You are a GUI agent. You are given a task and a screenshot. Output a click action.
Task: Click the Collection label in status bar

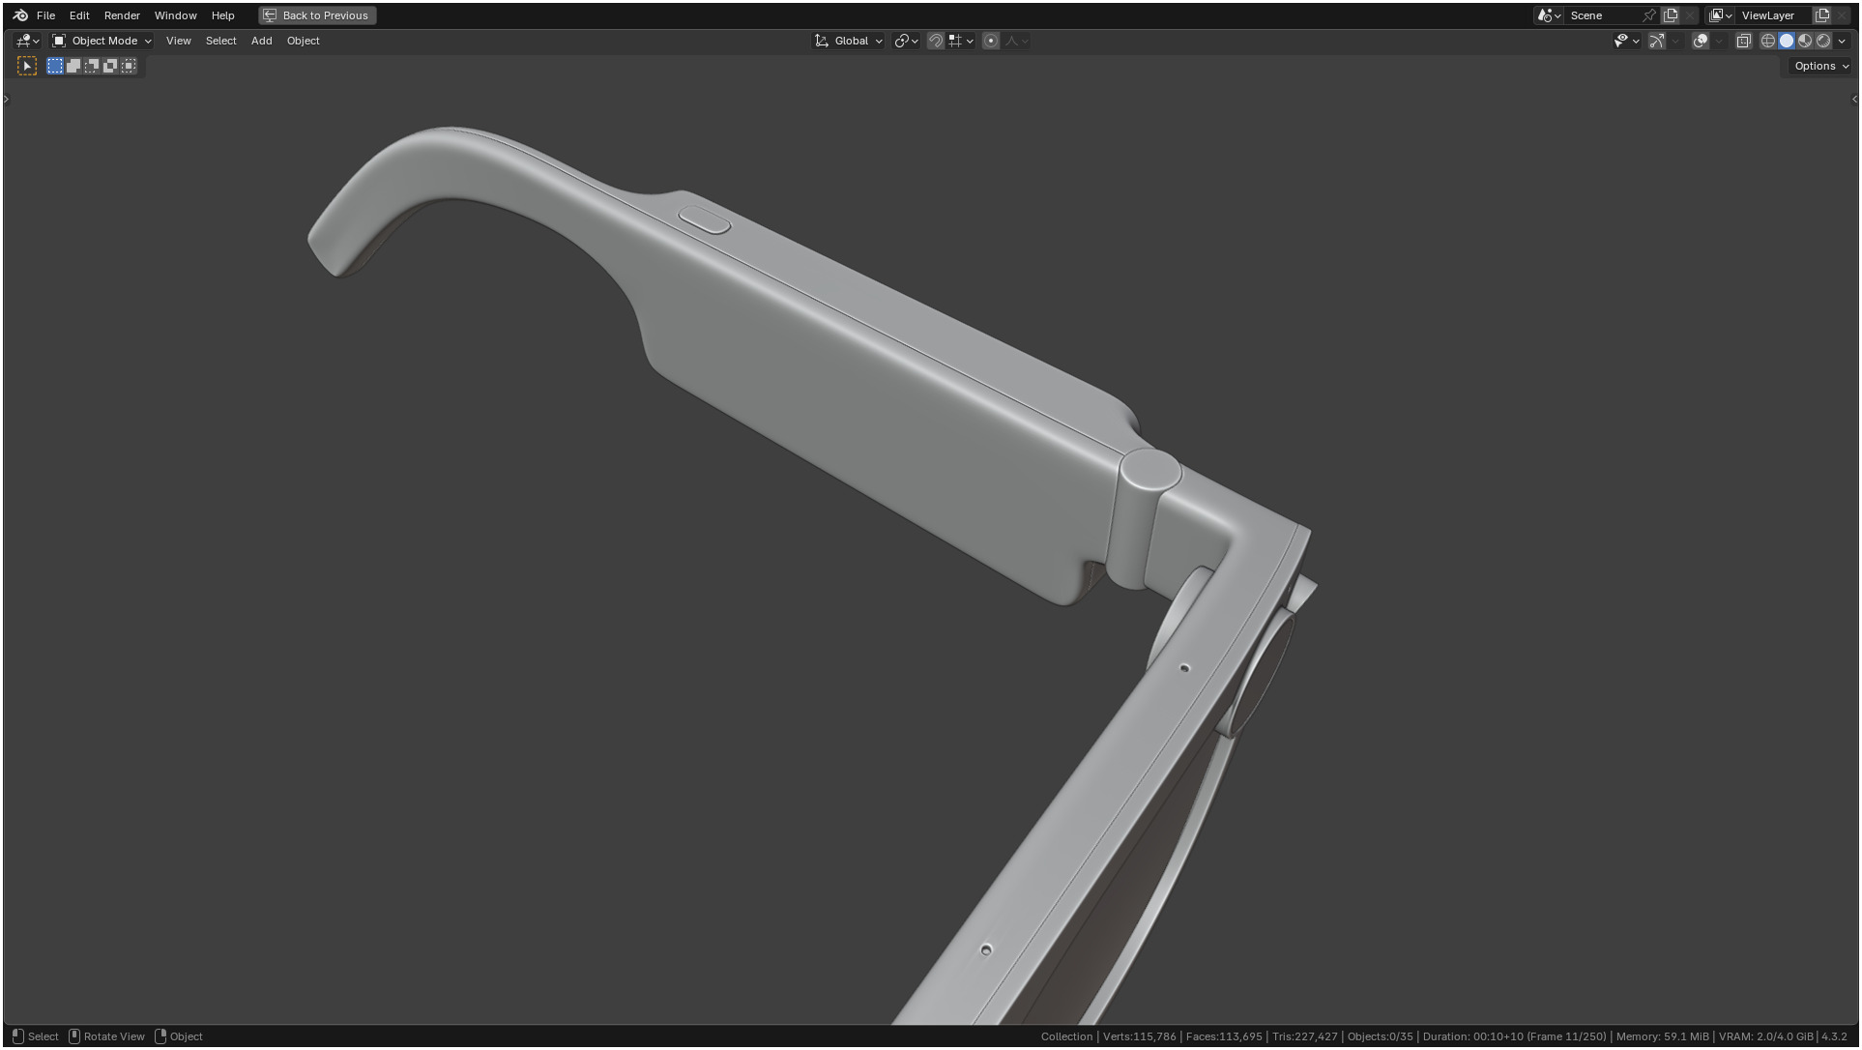coord(1066,1036)
